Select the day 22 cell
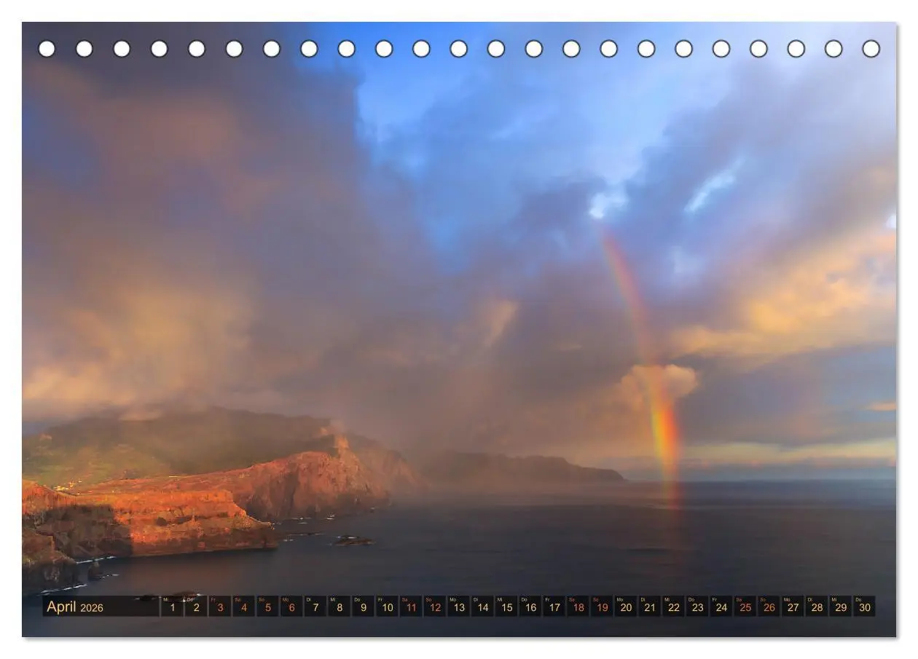This screenshot has height=659, width=918. [673, 606]
